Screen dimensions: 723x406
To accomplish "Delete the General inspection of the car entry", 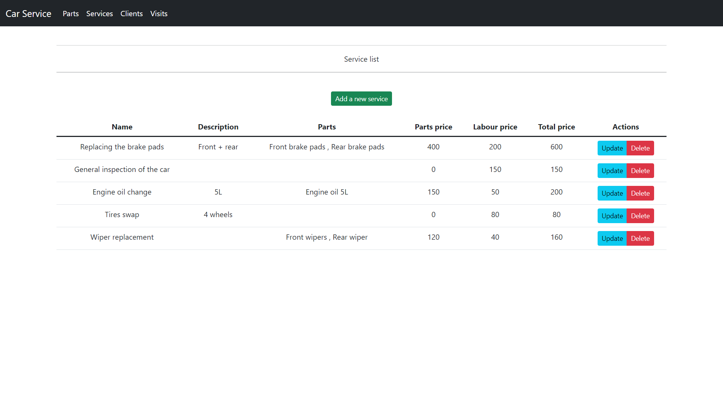I will tap(640, 170).
